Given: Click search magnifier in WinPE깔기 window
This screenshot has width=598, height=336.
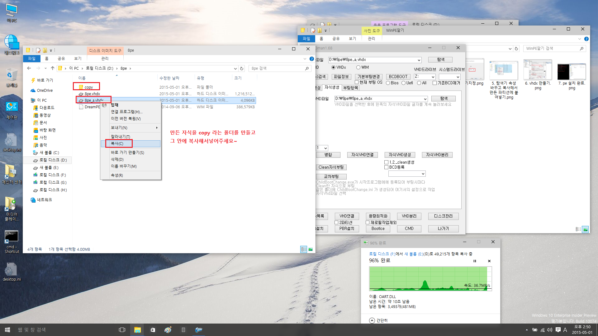Looking at the screenshot, I should click(581, 49).
